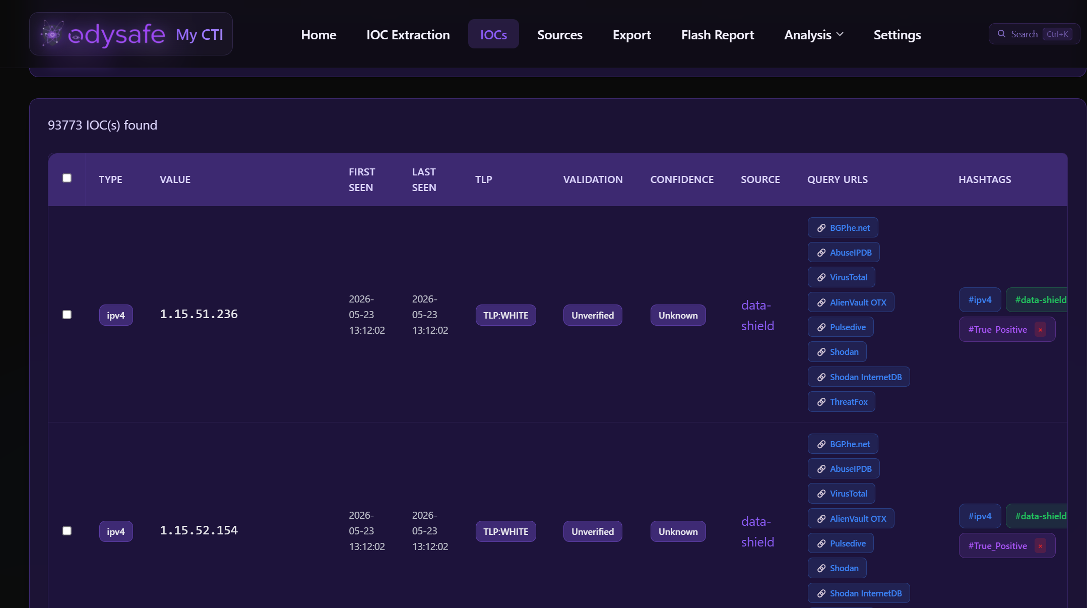Click the TLP:WHITE badge for 1.15.52.154

[506, 531]
